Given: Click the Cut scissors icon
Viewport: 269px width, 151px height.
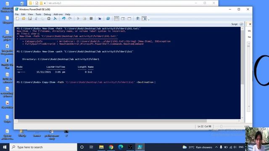Looking at the screenshot, I should click(x=36, y=18).
